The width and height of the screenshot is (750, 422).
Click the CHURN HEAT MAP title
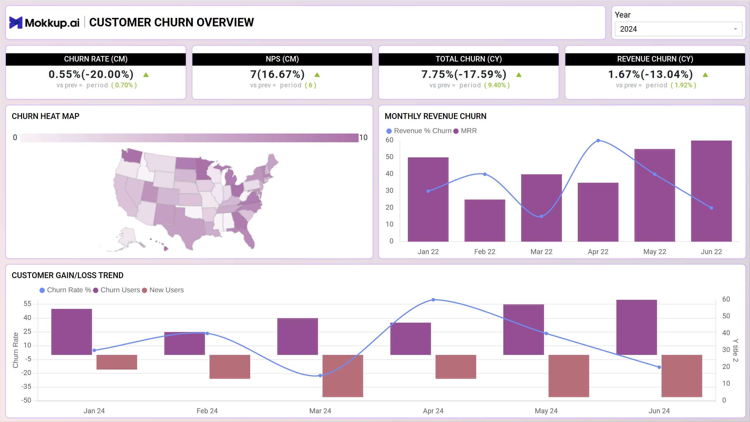click(45, 116)
